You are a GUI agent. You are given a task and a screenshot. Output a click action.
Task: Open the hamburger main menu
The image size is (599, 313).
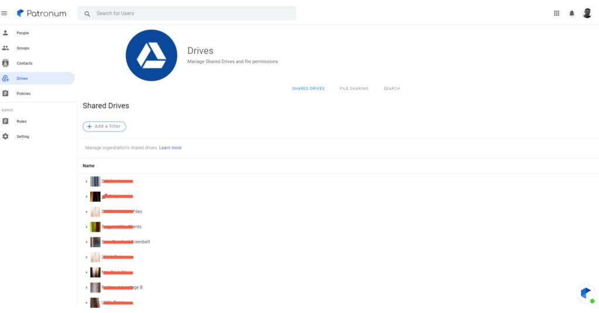pyautogui.click(x=4, y=13)
